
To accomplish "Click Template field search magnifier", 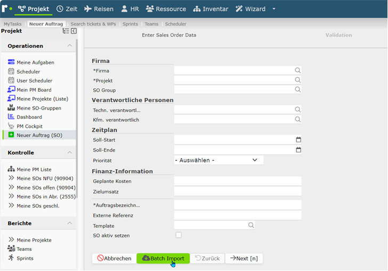I will tap(251, 225).
